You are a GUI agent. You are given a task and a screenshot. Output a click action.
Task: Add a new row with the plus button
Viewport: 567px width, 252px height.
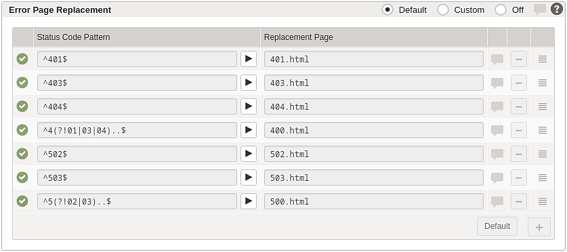(x=539, y=227)
